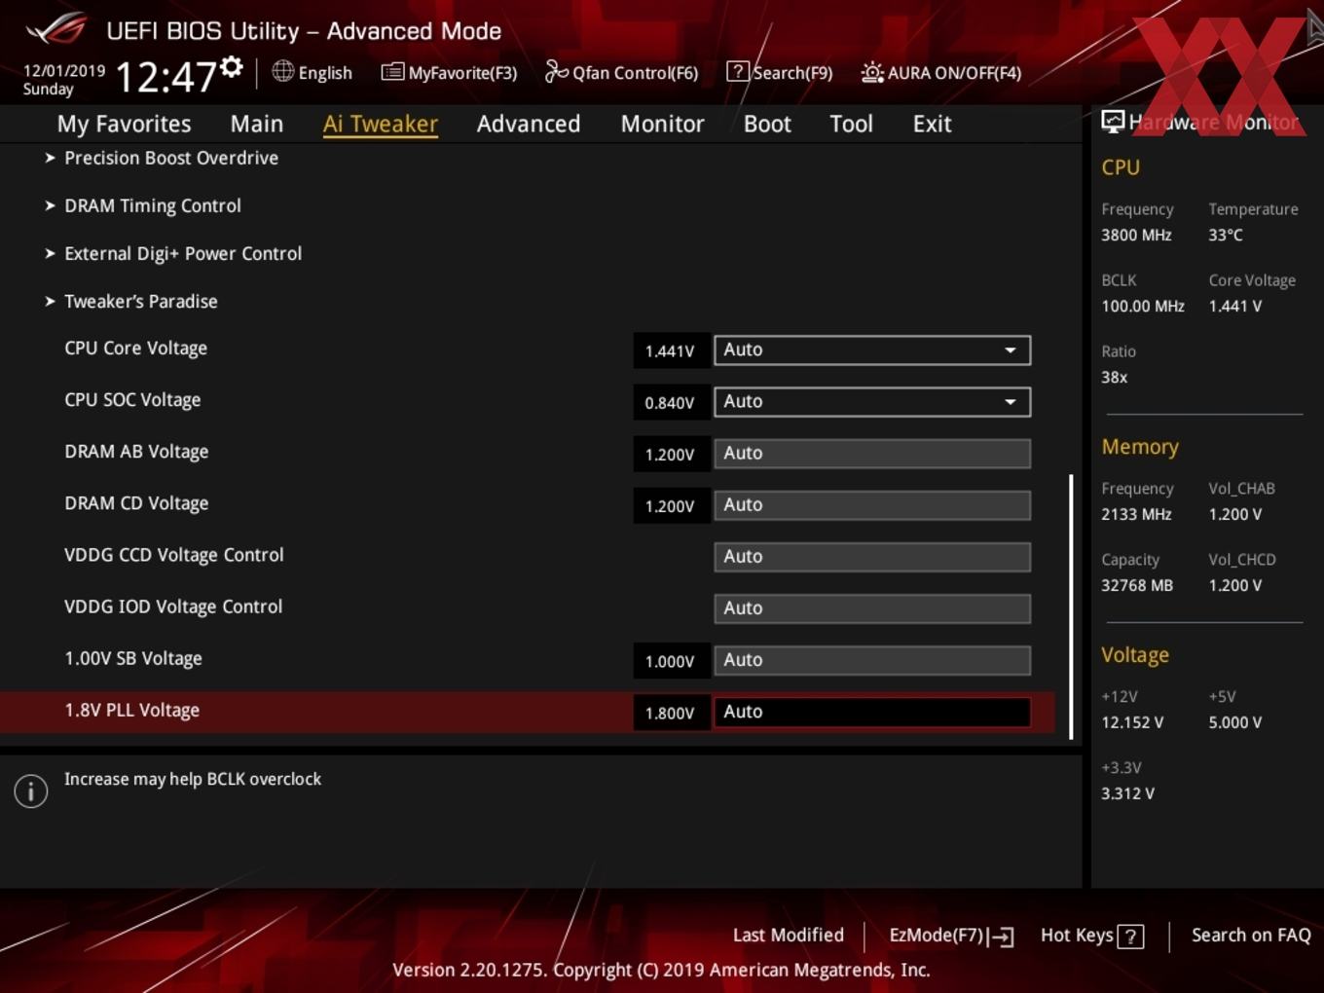1324x993 pixels.
Task: Go to the Monitor tab
Action: pyautogui.click(x=662, y=124)
